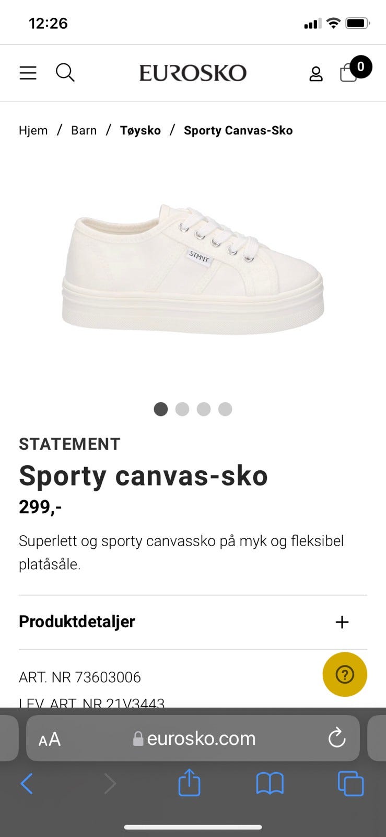This screenshot has height=837, width=386.
Task: Open the Barn breadcrumb category
Action: click(x=84, y=130)
